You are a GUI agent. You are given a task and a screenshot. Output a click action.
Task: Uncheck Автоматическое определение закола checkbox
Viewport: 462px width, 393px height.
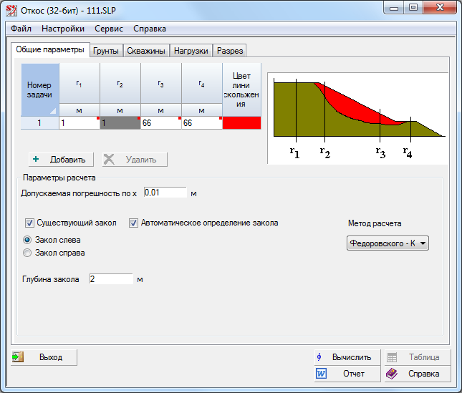(134, 223)
